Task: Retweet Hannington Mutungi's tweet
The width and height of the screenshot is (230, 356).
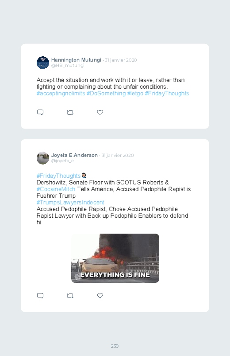Action: 70,112
